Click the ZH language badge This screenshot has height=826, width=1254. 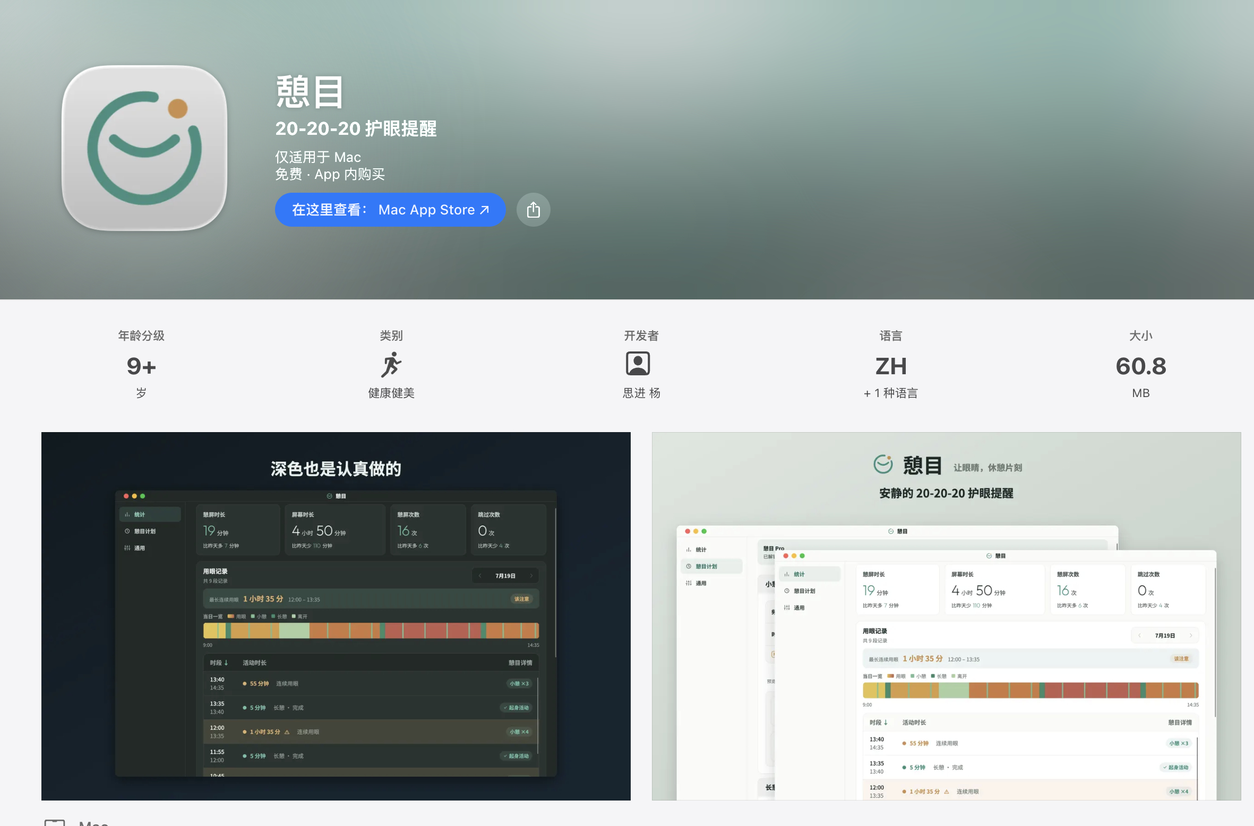891,366
